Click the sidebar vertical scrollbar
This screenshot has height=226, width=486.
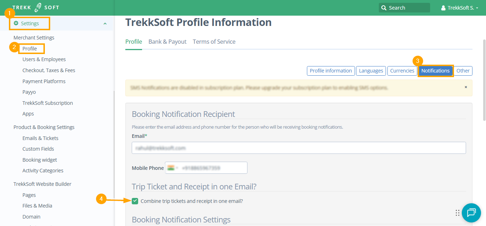pos(114,142)
